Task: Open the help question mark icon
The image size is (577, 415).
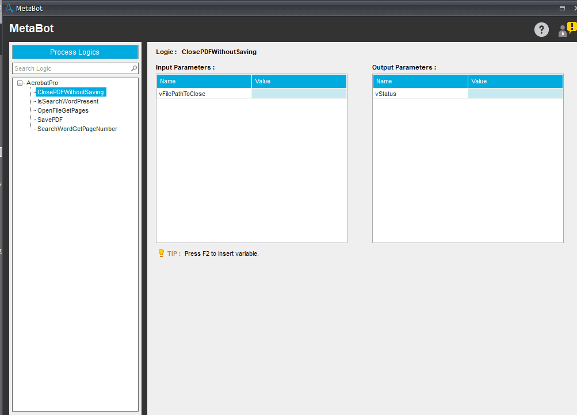Action: pyautogui.click(x=541, y=30)
